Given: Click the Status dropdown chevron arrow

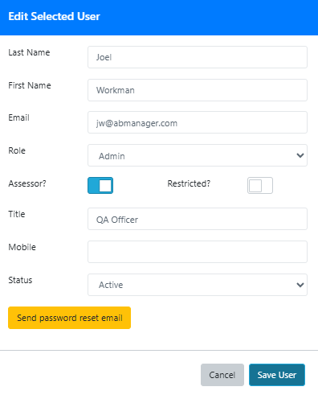Looking at the screenshot, I should pyautogui.click(x=300, y=285).
